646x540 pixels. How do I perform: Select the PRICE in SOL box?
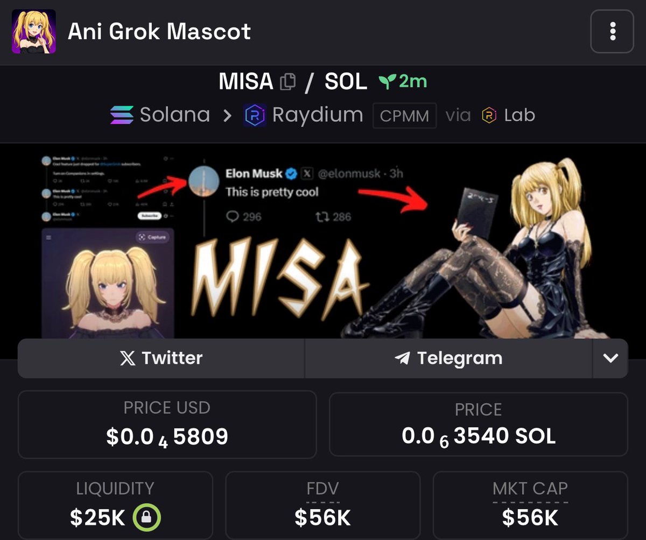[x=479, y=425]
